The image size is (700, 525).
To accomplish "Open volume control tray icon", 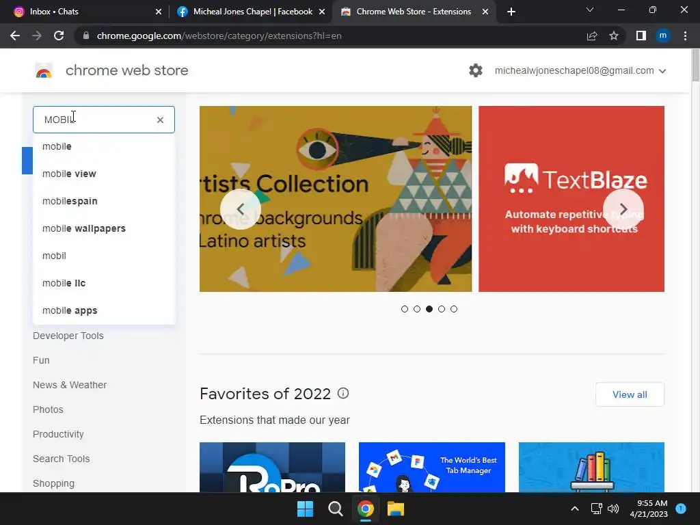I will tap(613, 509).
